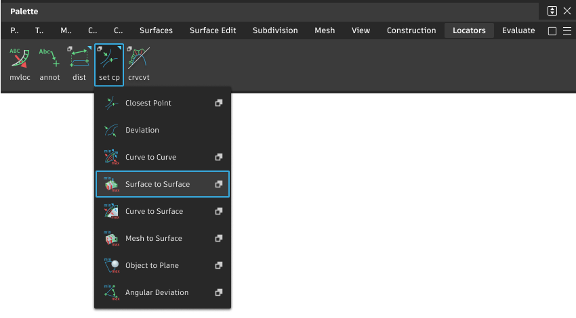The height and width of the screenshot is (318, 576).
Task: Open the palette hamburger menu
Action: (x=567, y=30)
